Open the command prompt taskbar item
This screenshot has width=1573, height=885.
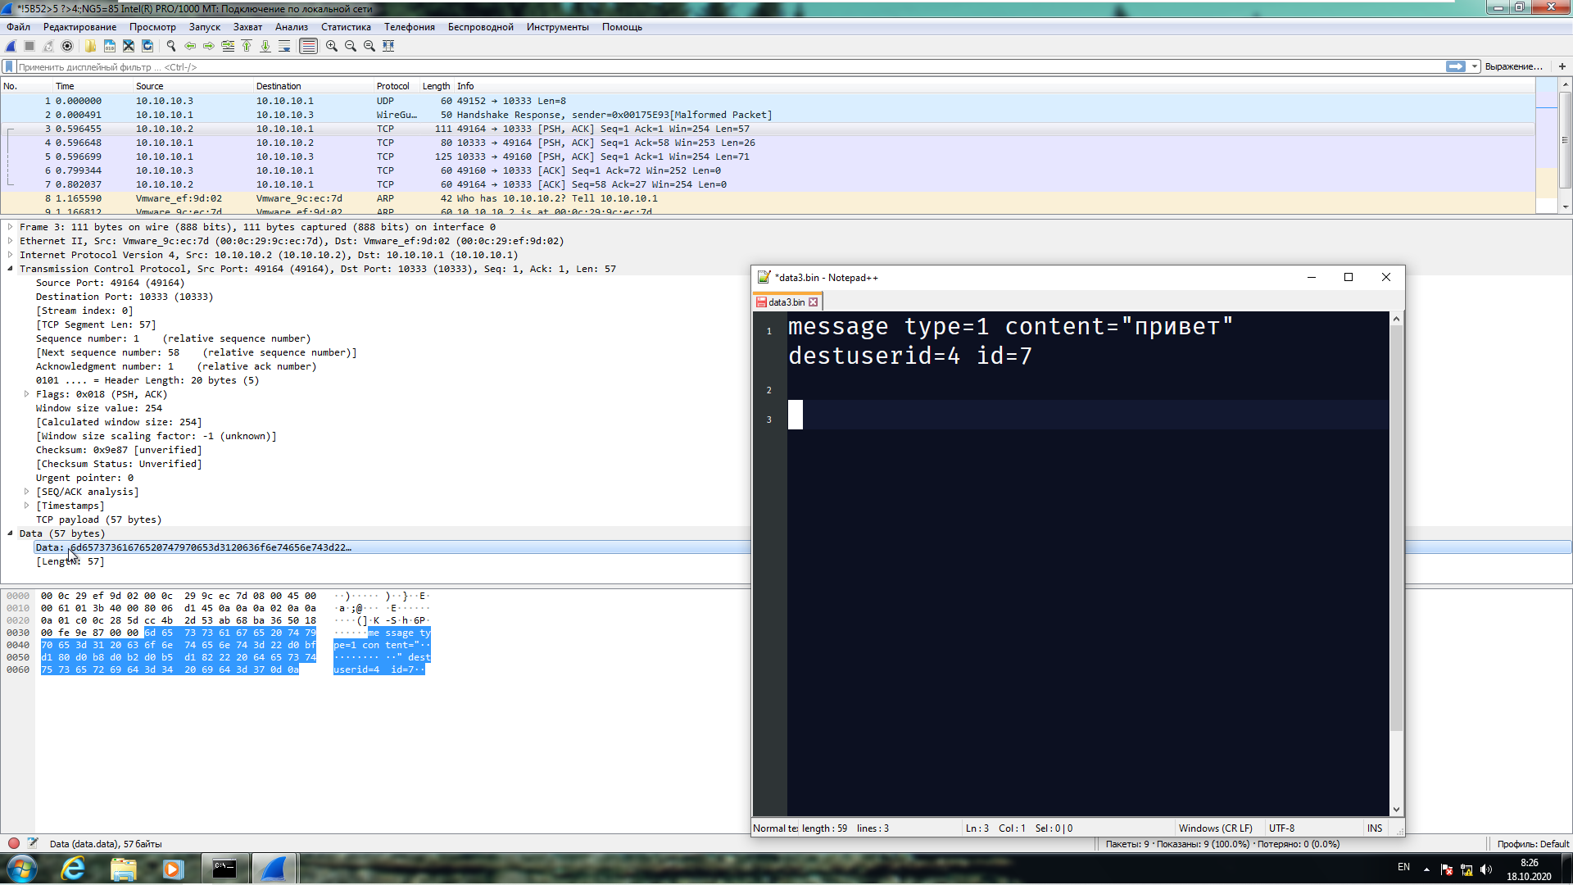(224, 869)
